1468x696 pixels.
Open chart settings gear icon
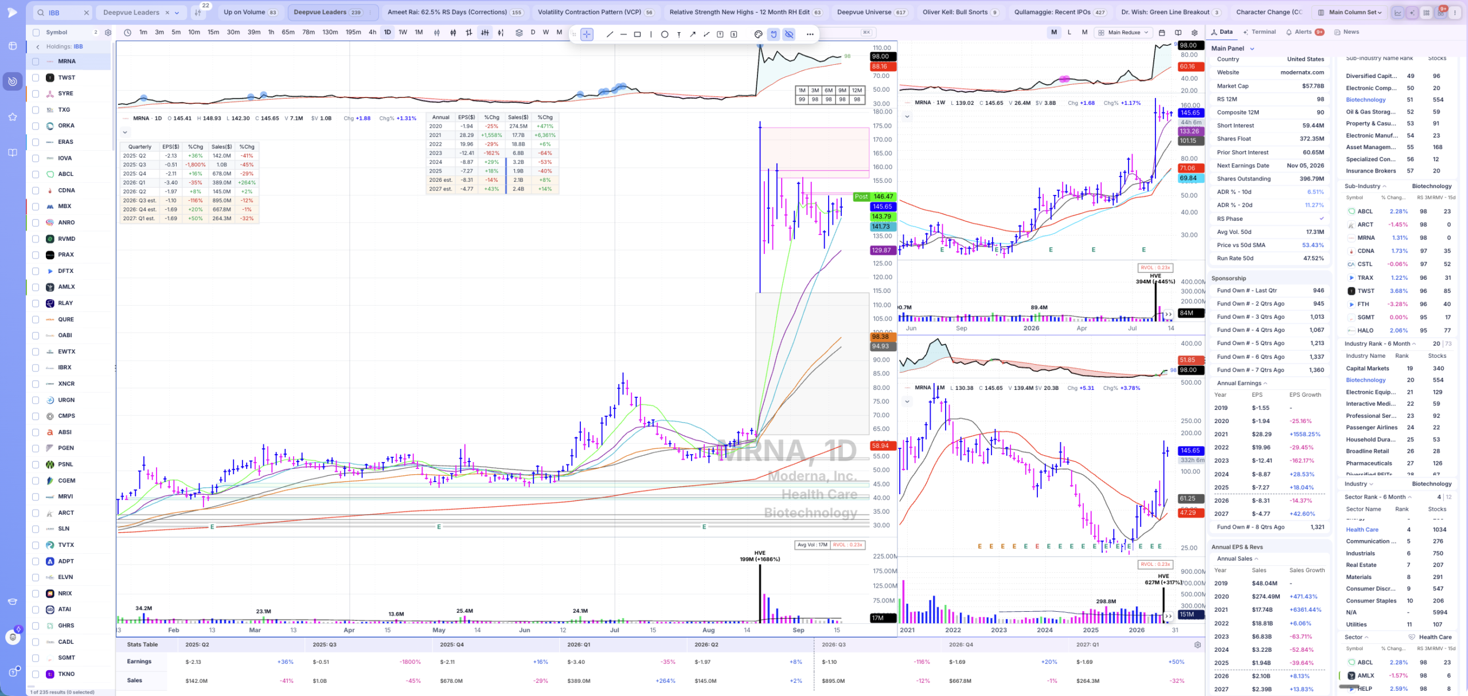coord(1194,33)
